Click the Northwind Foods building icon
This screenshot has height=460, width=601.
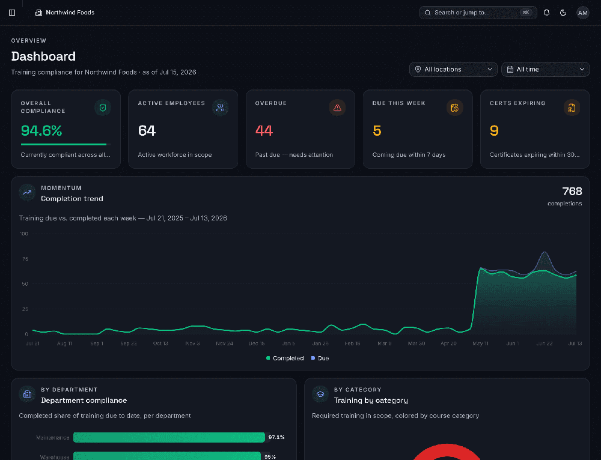coord(38,13)
